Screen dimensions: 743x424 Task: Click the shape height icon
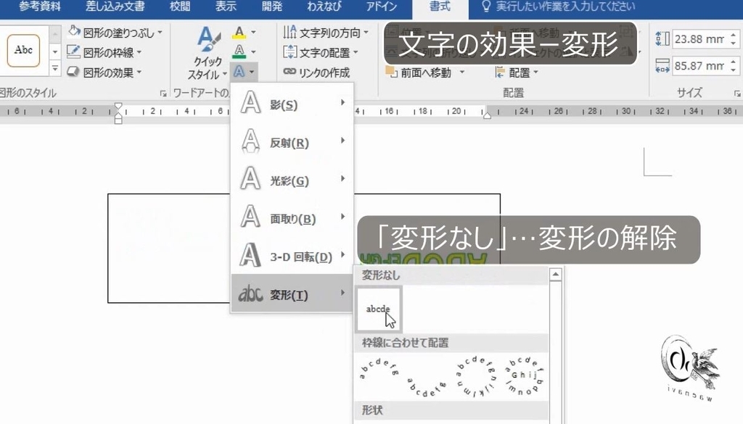pyautogui.click(x=662, y=39)
